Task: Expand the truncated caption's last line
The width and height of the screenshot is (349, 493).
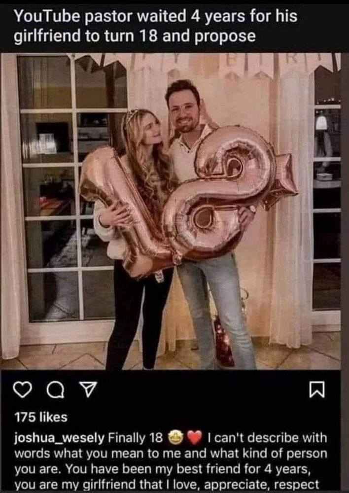Action: click(167, 485)
